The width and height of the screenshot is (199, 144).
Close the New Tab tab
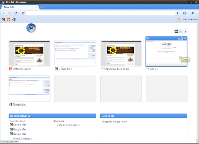point(36,7)
